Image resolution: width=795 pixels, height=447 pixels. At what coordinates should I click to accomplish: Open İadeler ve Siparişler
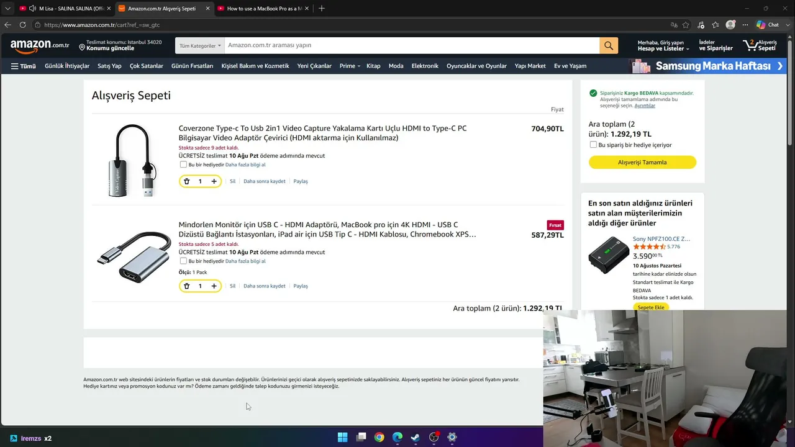pyautogui.click(x=716, y=45)
